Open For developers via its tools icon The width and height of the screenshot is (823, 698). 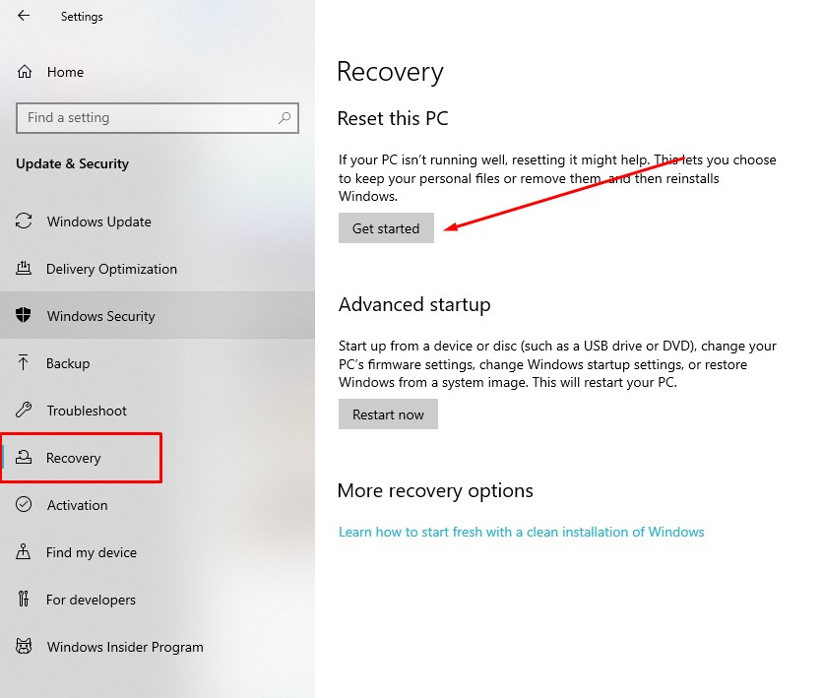(24, 600)
